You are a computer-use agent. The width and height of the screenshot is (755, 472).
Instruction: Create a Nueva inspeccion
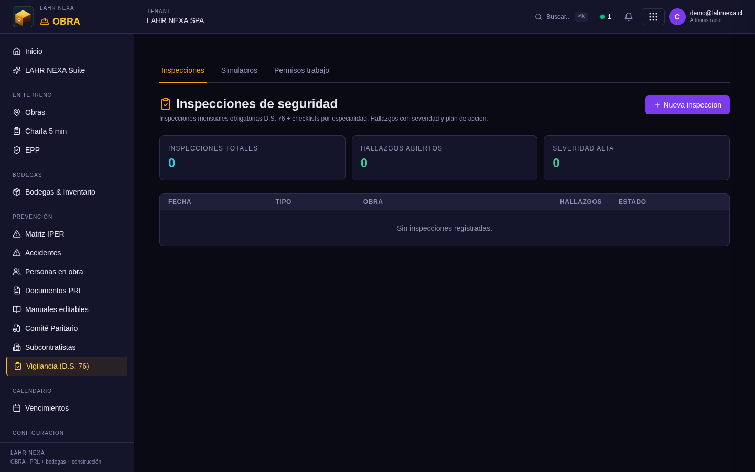point(687,105)
